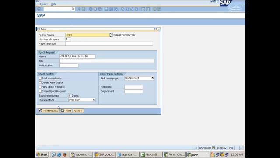Screen dimensions: 280x158
Task: Click the Help question mark toolbar icon
Action: (154, 9)
